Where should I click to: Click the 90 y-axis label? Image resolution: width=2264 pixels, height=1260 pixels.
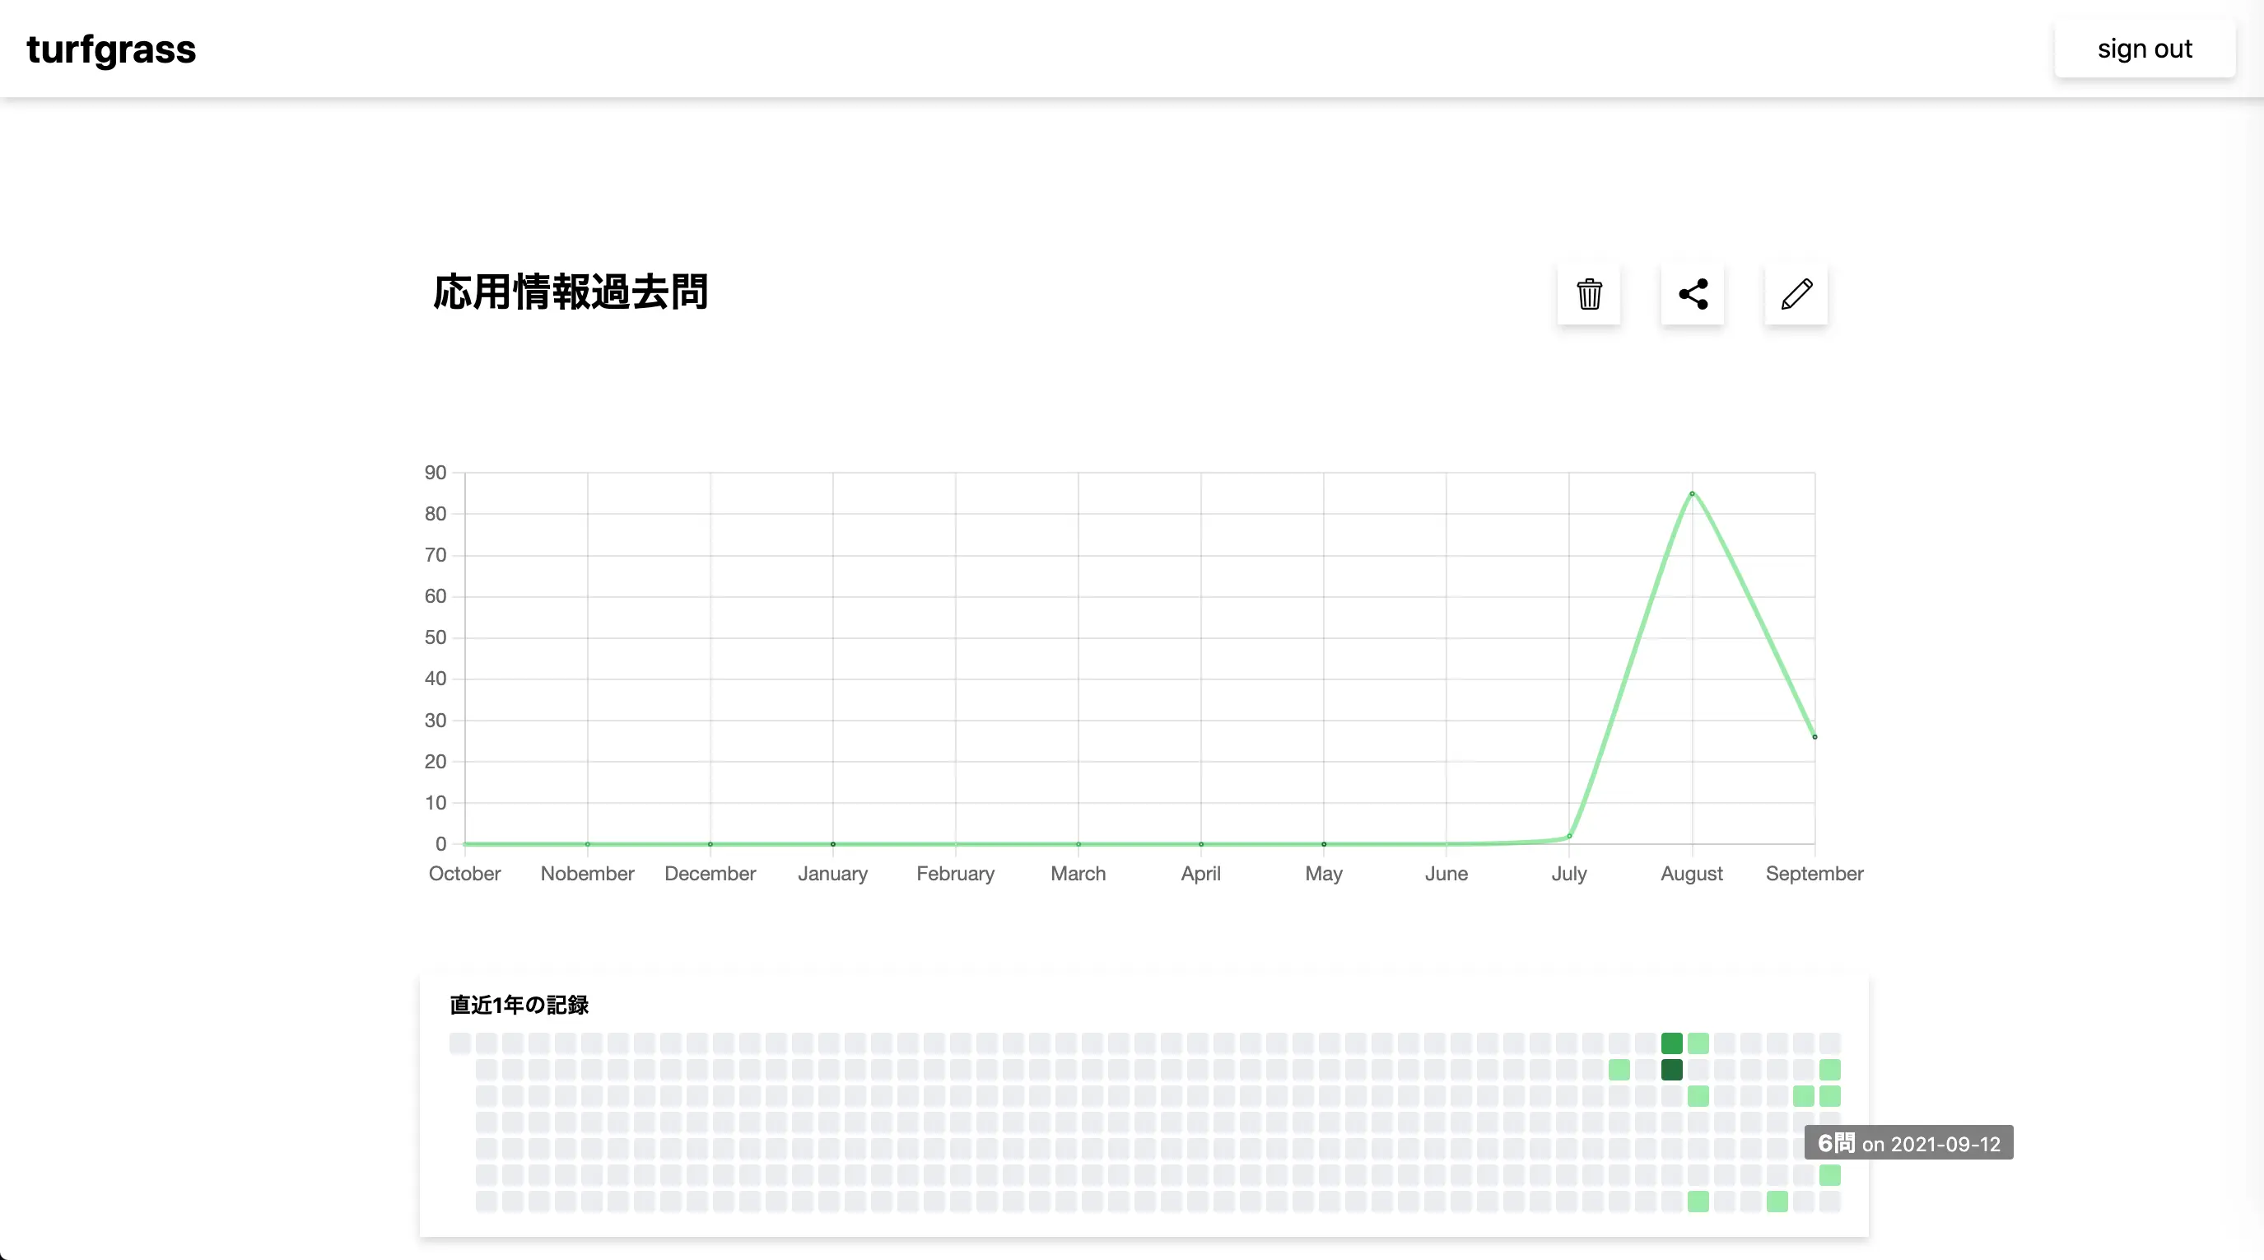[x=435, y=473]
